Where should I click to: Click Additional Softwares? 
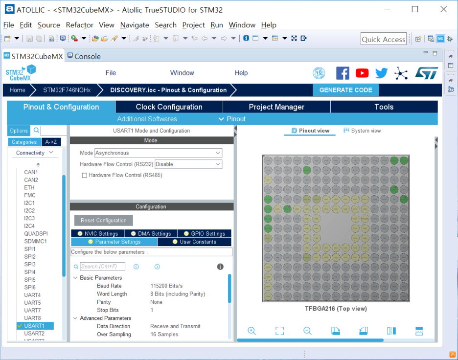(x=147, y=119)
